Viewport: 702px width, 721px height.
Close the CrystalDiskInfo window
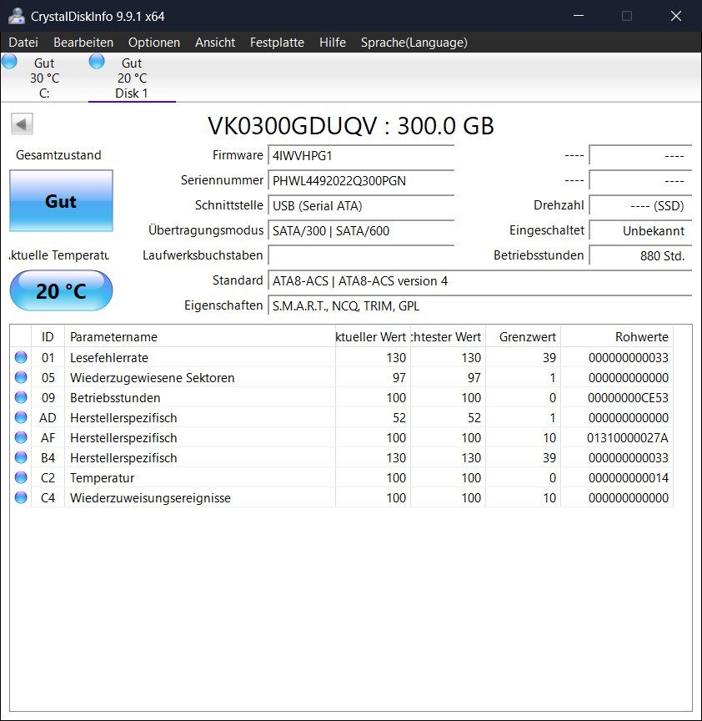click(x=676, y=16)
